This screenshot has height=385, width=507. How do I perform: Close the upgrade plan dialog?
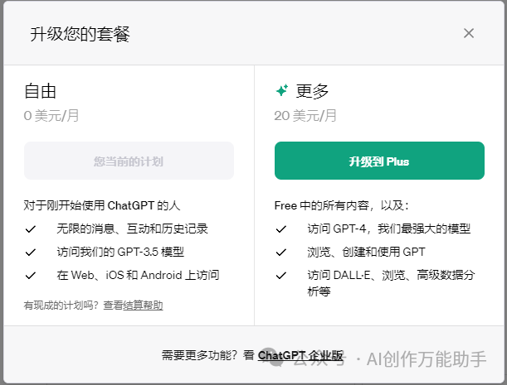pyautogui.click(x=469, y=33)
